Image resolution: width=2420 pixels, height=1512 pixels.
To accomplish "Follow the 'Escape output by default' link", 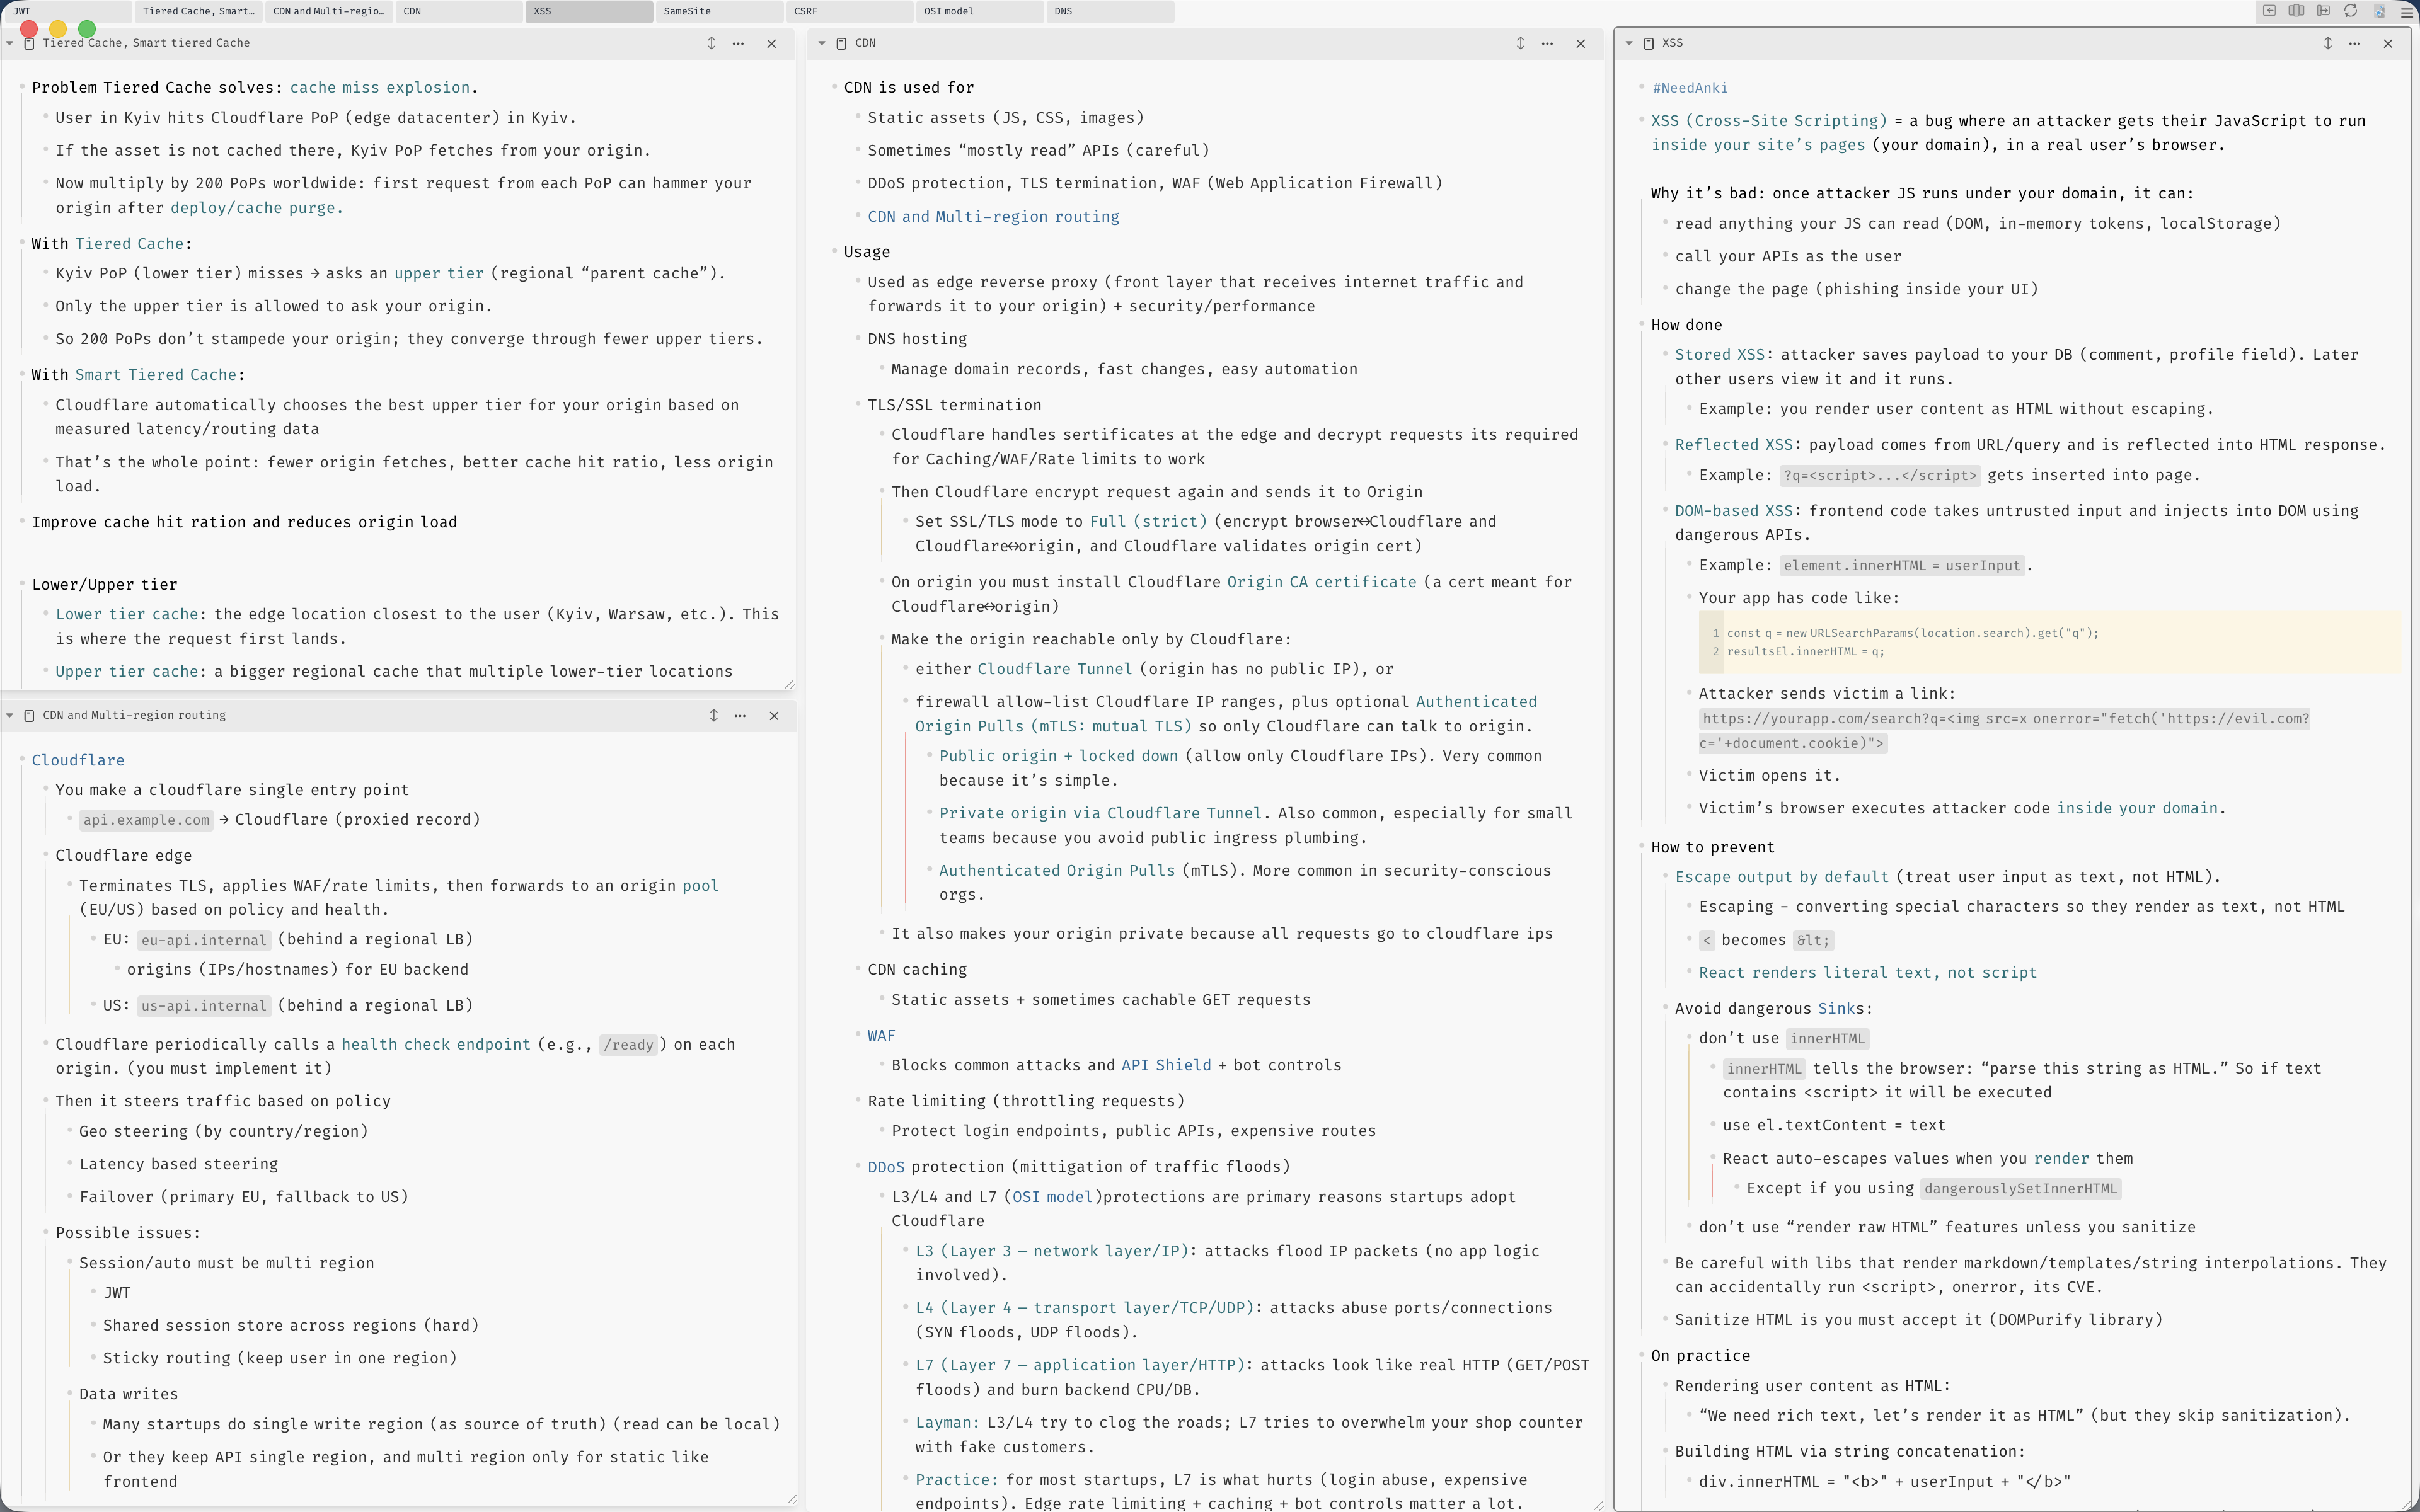I will 1782,877.
